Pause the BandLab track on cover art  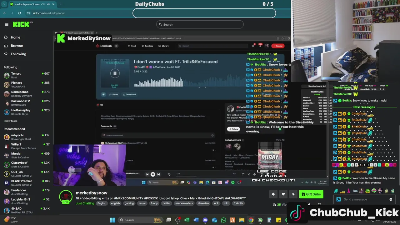[115, 73]
